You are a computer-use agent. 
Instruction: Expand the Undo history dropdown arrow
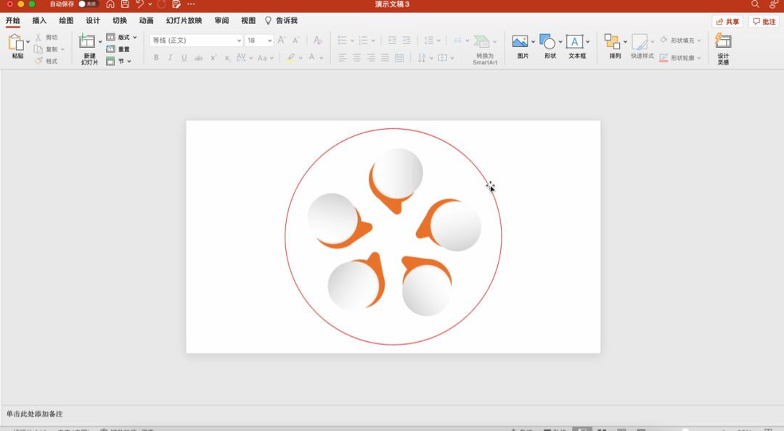(150, 4)
